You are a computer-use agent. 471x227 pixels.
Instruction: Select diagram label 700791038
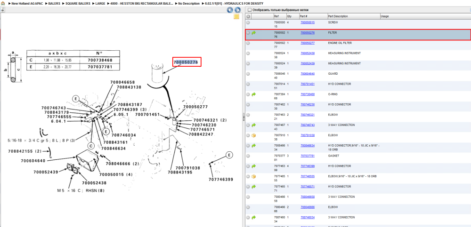tap(188, 168)
